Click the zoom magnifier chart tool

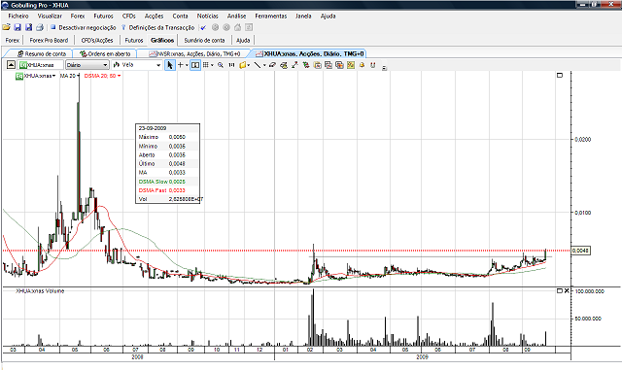tap(221, 65)
